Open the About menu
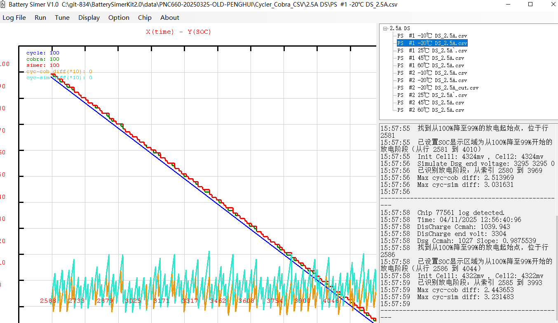This screenshot has height=323, width=558. pyautogui.click(x=170, y=18)
